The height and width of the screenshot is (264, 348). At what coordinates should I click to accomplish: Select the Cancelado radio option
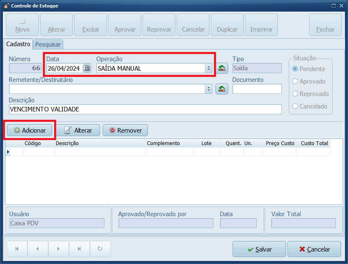point(296,106)
